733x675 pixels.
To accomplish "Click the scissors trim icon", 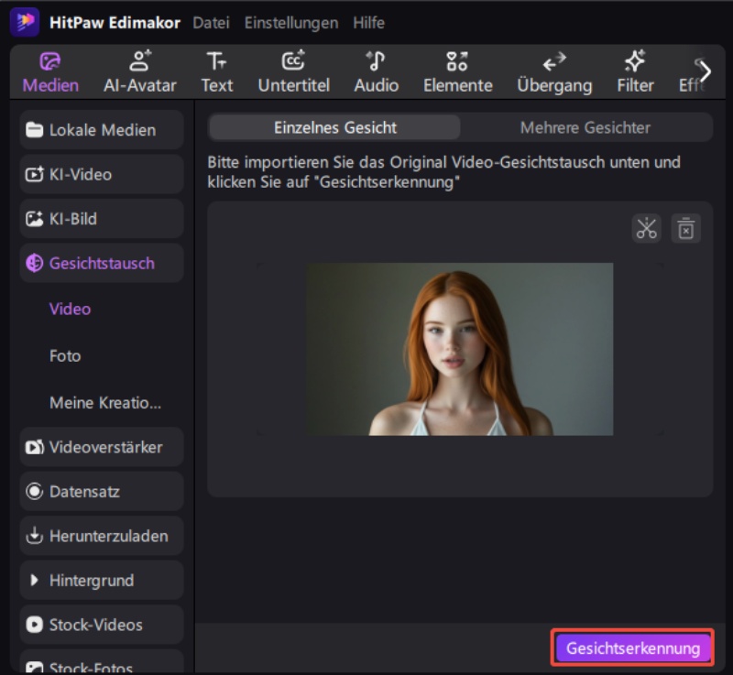I will [646, 229].
